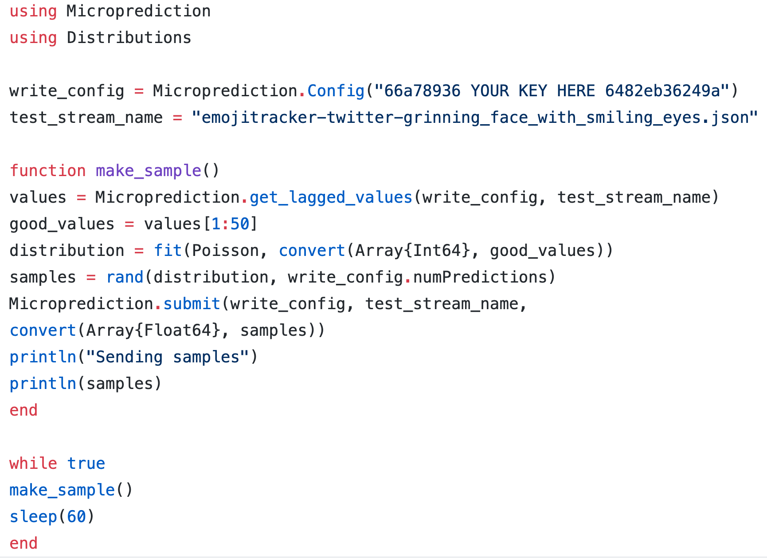Click the "Sending samples" string

(x=168, y=357)
